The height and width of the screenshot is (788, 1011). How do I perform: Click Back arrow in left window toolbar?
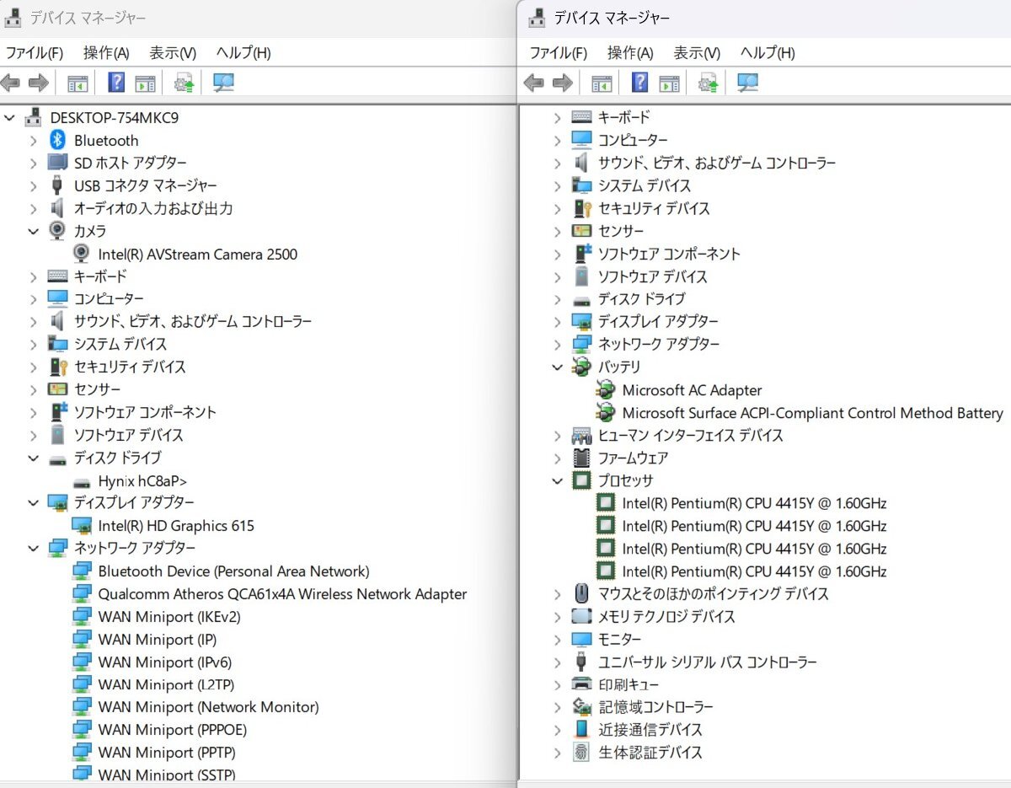10,83
